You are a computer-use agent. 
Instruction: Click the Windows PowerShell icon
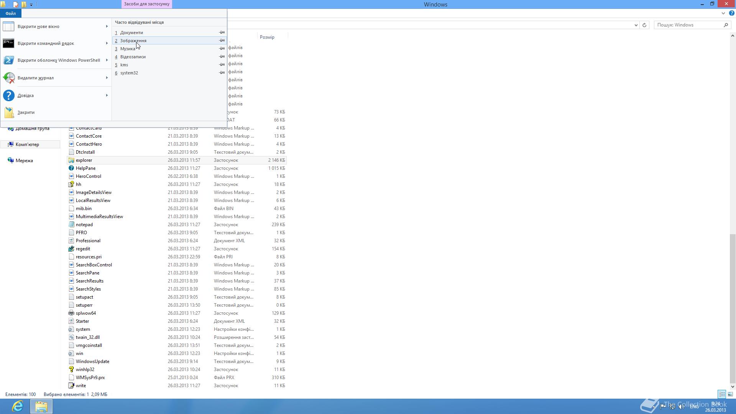tap(8, 60)
